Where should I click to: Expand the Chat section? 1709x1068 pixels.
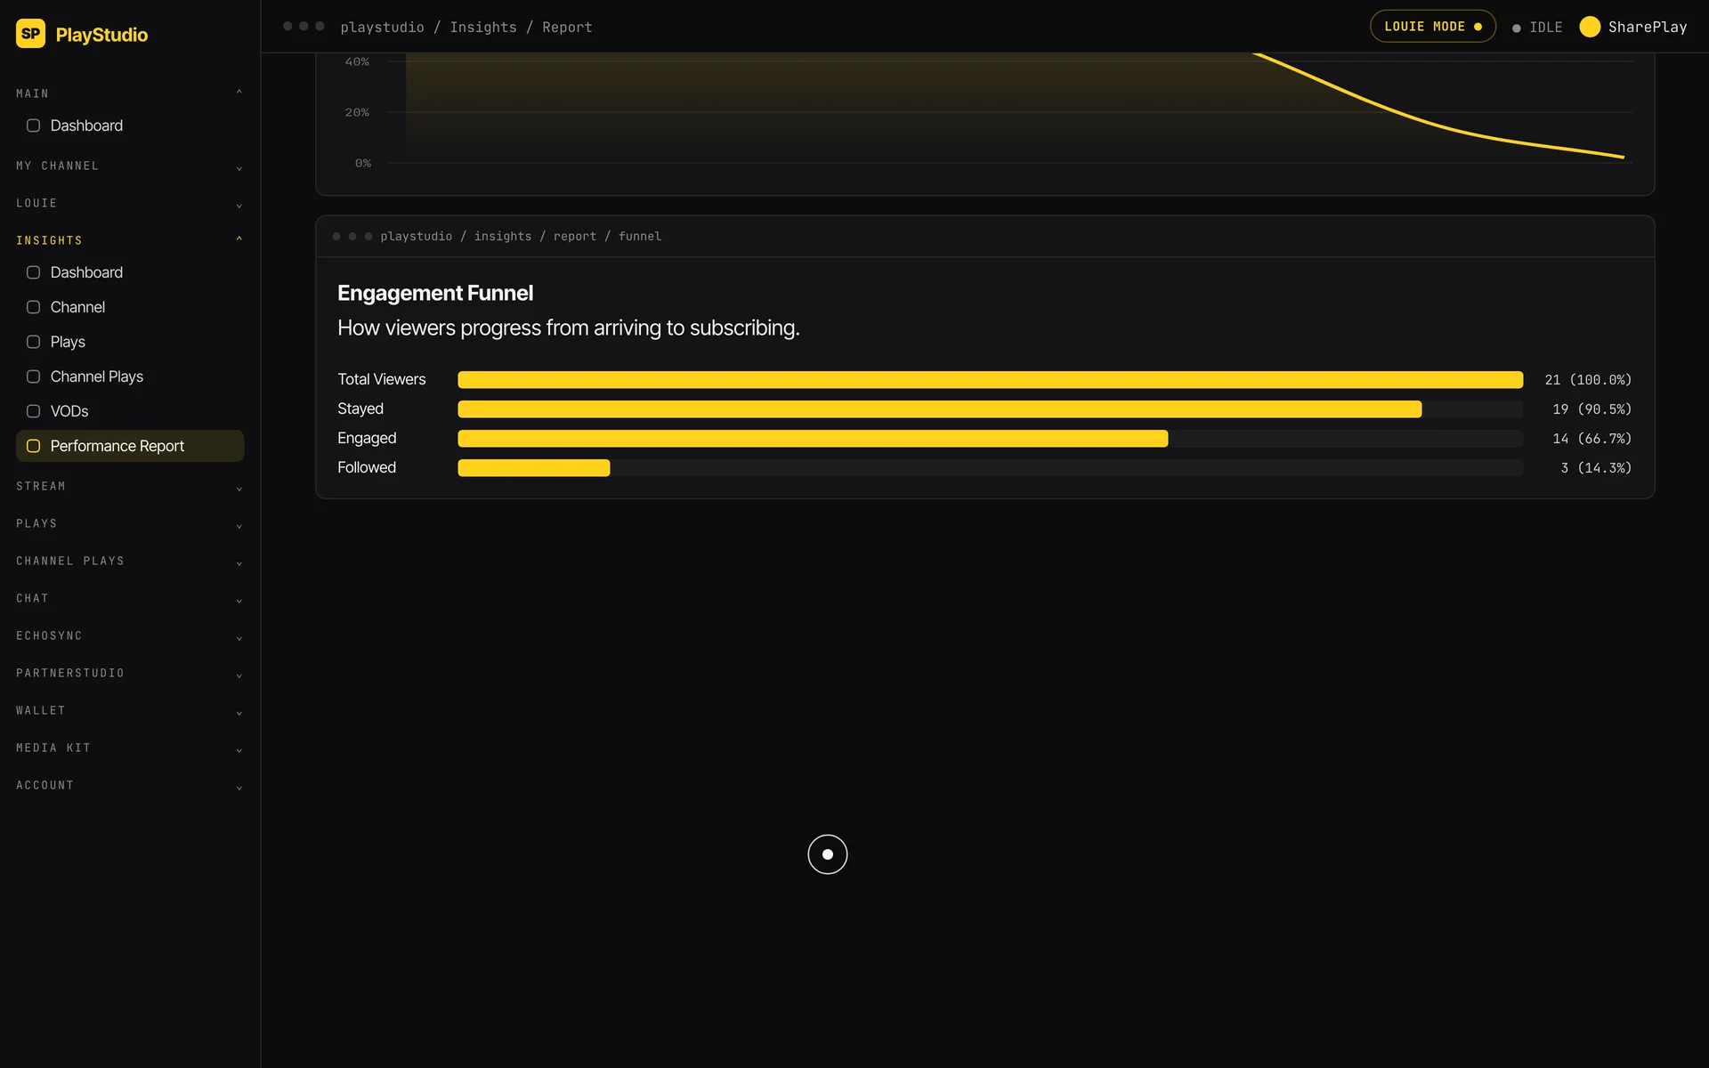(x=129, y=599)
